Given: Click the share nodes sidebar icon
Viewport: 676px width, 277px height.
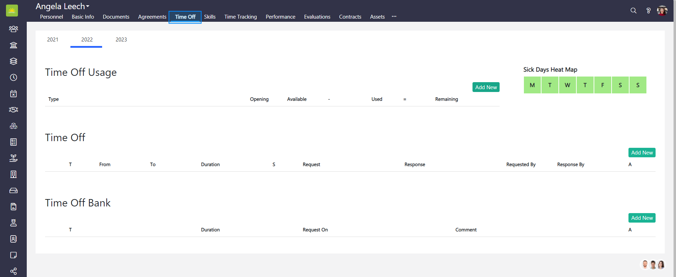Looking at the screenshot, I should point(13,271).
